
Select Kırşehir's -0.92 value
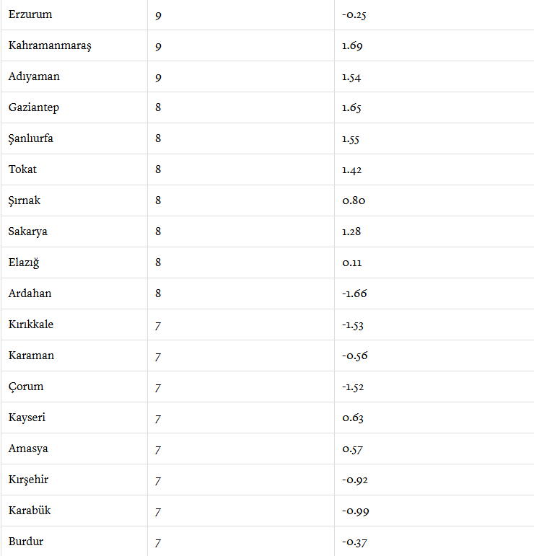pos(355,480)
